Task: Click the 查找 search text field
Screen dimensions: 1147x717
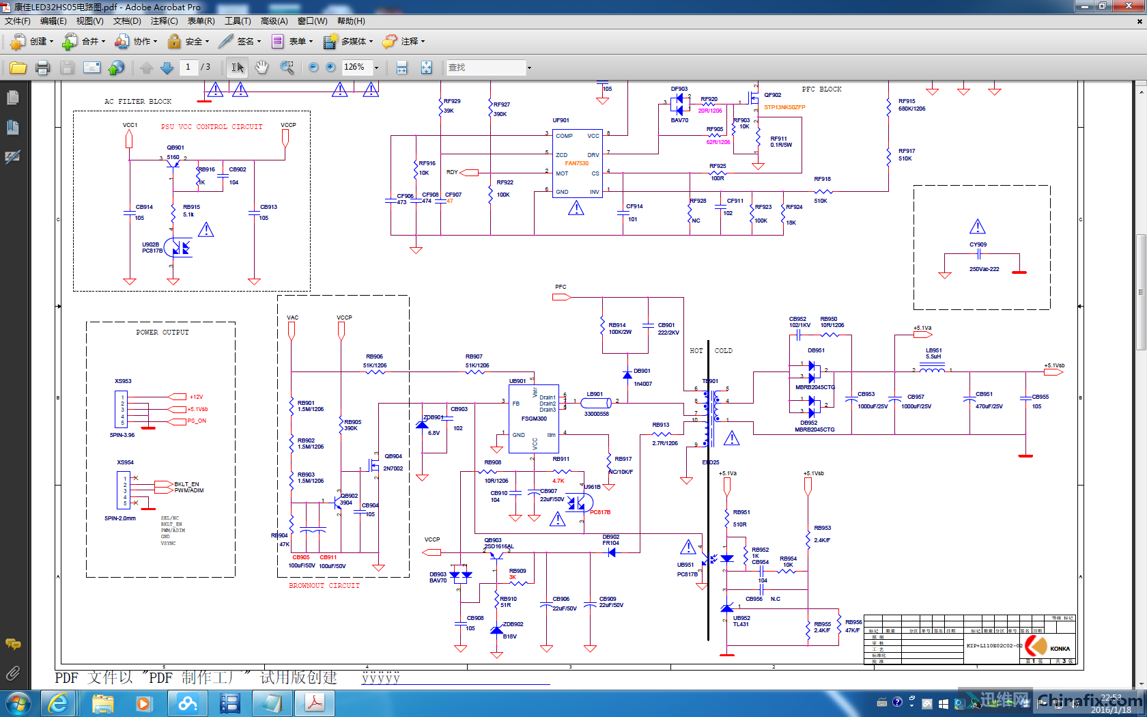Action: pos(485,68)
